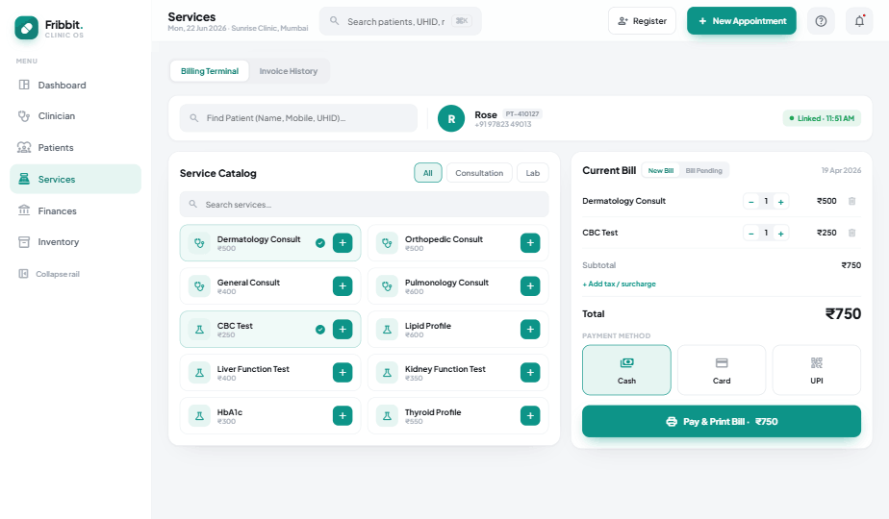Create a New Appointment
889x519 pixels.
pos(742,21)
